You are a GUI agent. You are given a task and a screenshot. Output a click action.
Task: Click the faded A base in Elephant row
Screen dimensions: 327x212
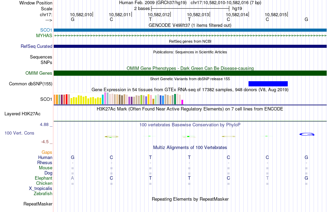click(x=72, y=178)
